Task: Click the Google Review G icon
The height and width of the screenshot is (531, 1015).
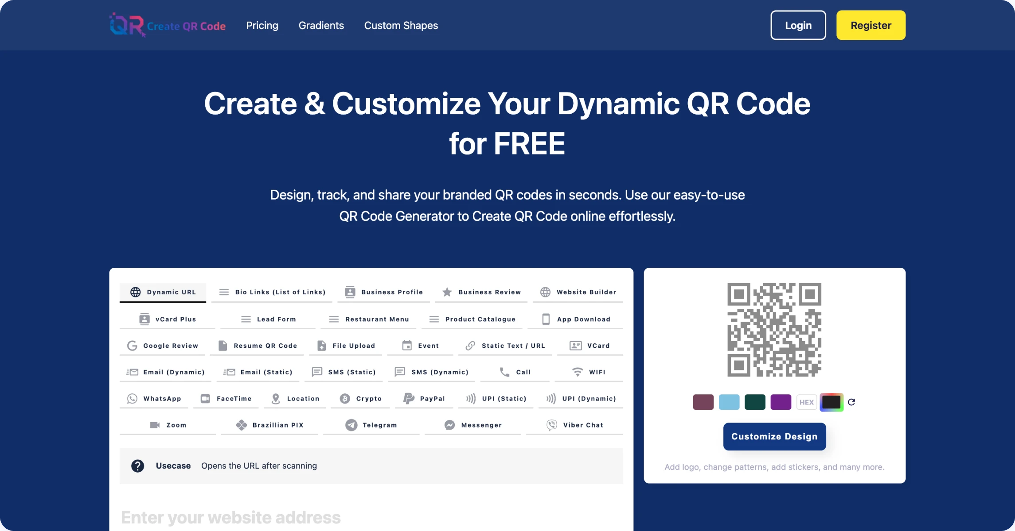Action: point(132,346)
